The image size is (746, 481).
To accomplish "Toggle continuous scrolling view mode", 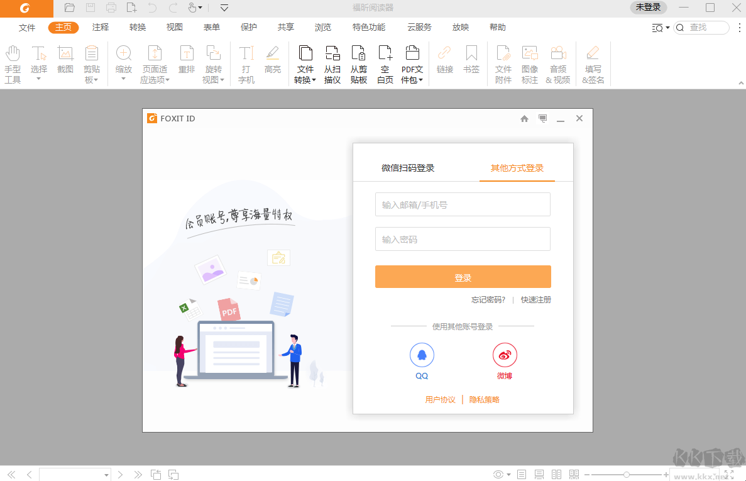I will pos(539,475).
